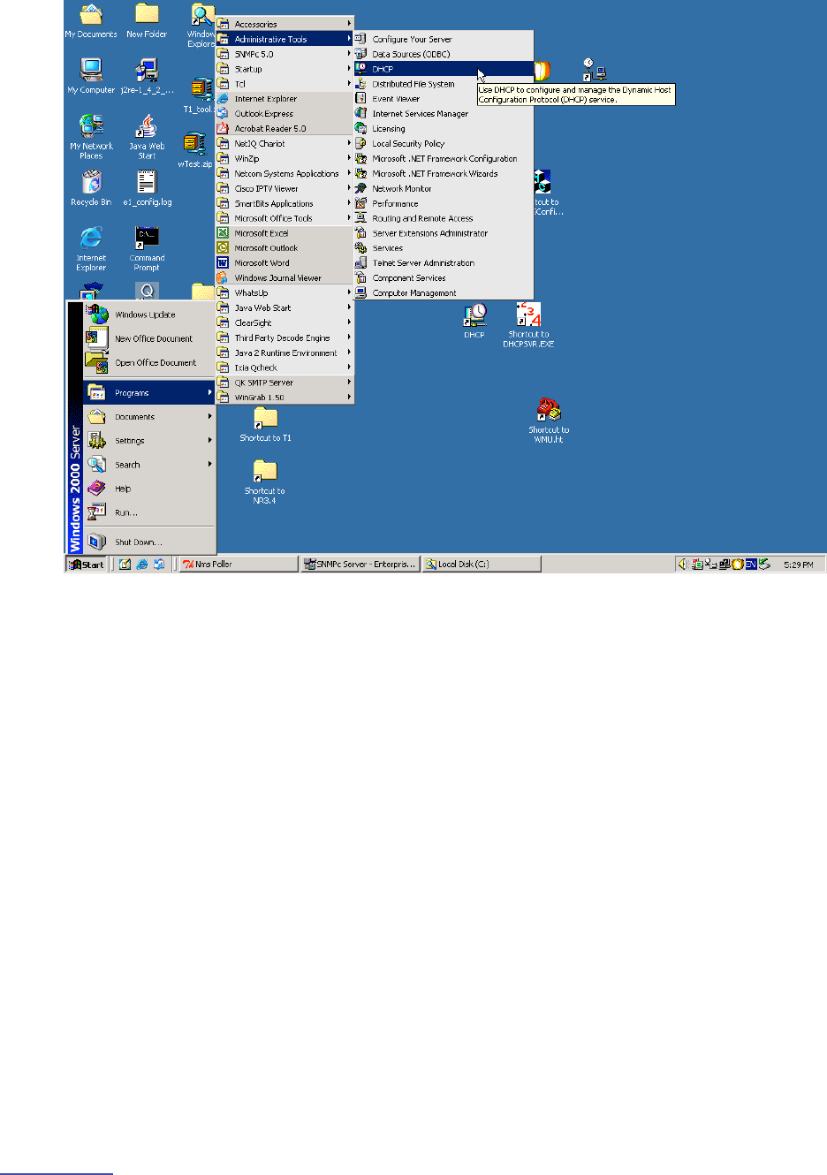827x1175 pixels.
Task: Select Shortcut to DHCPSVR.EXE icon
Action: [528, 325]
